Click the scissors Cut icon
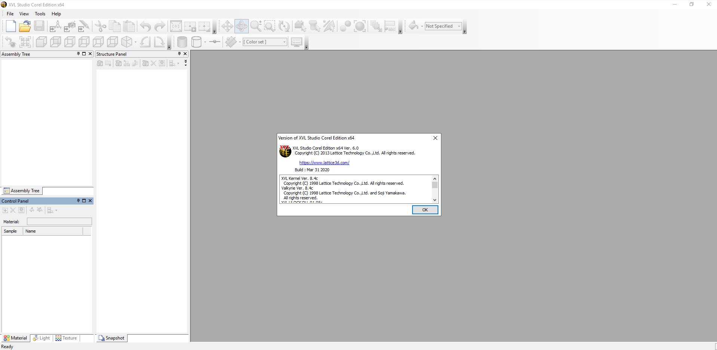Screen dimensions: 717x350 tap(101, 26)
